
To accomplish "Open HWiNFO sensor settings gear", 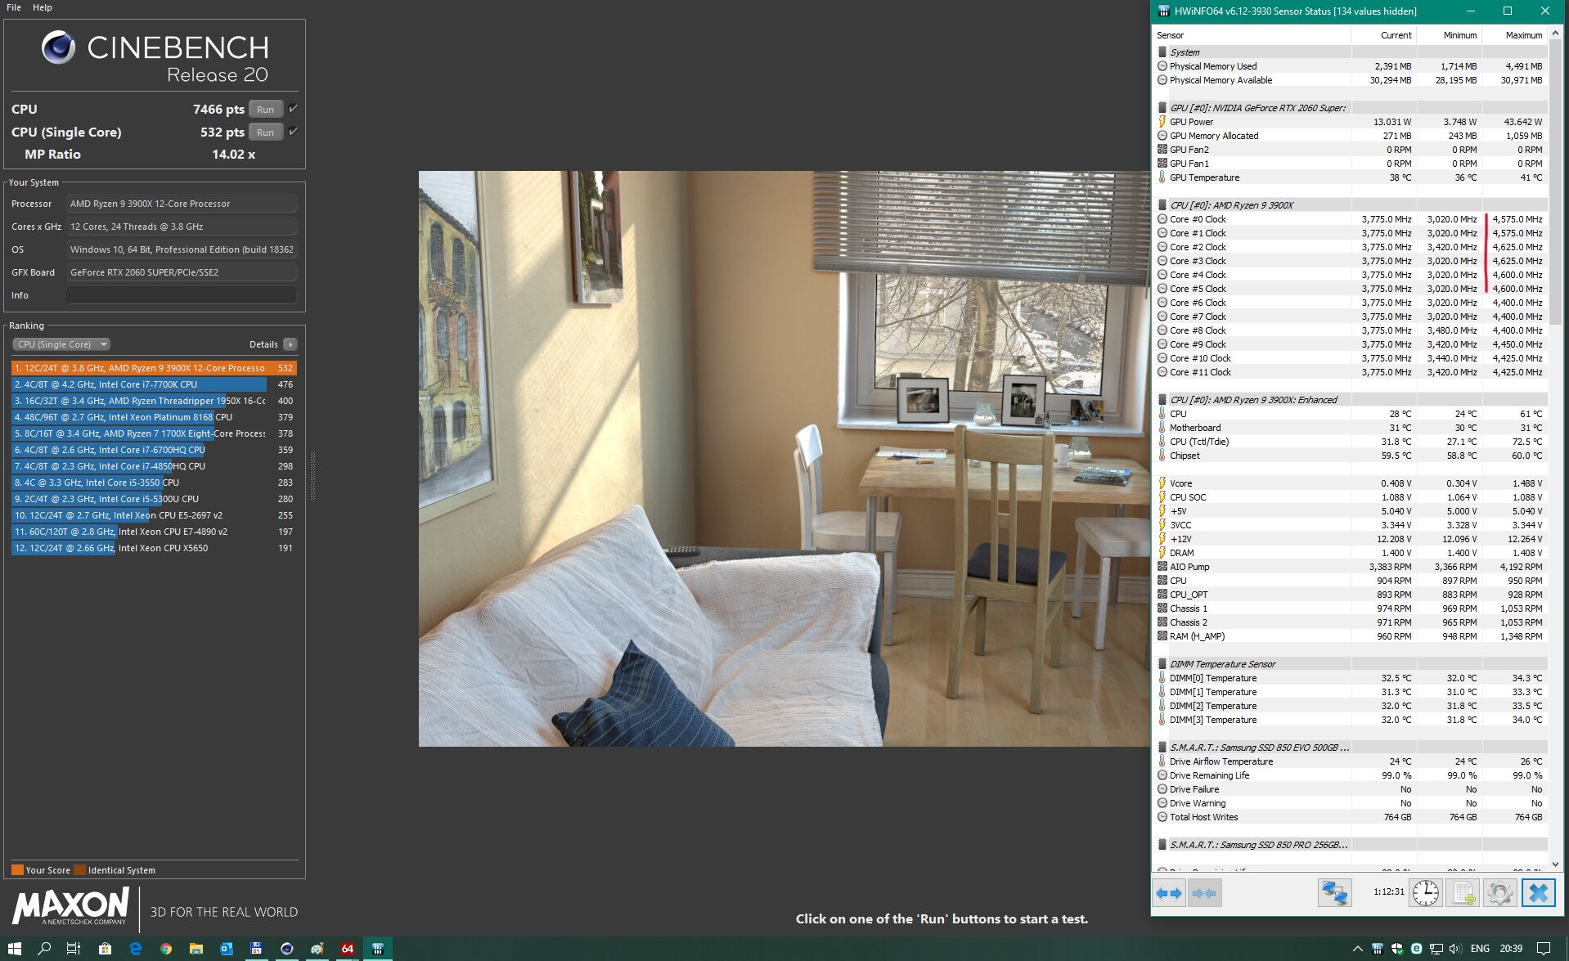I will (1499, 893).
